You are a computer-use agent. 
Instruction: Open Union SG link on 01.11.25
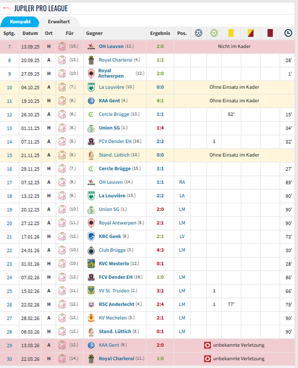[x=109, y=128]
